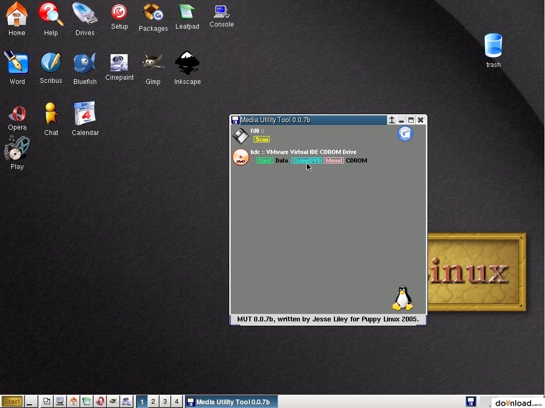The height and width of the screenshot is (408, 545).
Task: Click the 'CDROM' label in hdc row
Action: click(356, 160)
